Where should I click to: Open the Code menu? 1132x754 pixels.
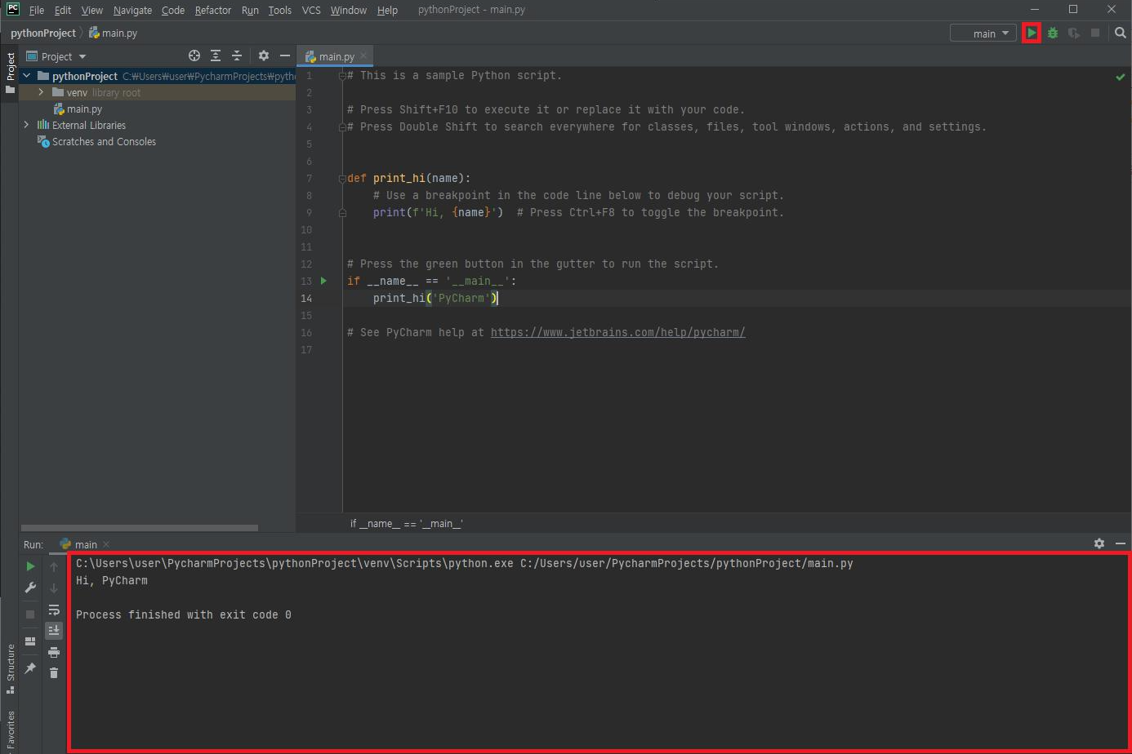(x=173, y=10)
